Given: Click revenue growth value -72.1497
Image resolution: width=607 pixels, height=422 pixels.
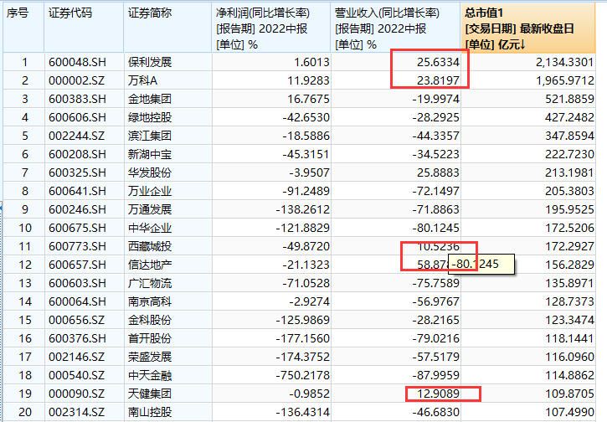Looking at the screenshot, I should click(x=436, y=191).
